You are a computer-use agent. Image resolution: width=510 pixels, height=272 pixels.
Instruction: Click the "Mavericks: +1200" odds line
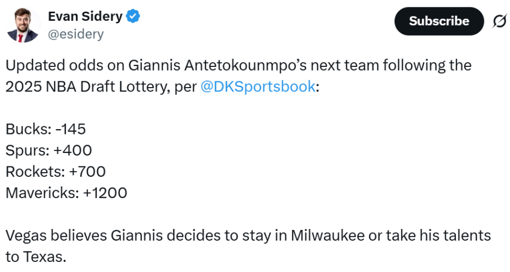pyautogui.click(x=66, y=193)
